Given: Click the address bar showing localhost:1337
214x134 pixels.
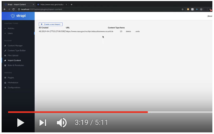Looking at the screenshot, I should tap(41, 9).
